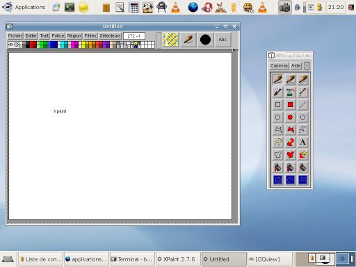Image resolution: width=356 pixels, height=267 pixels.
Task: Click the multicolor pattern swatch button
Action: 170,40
